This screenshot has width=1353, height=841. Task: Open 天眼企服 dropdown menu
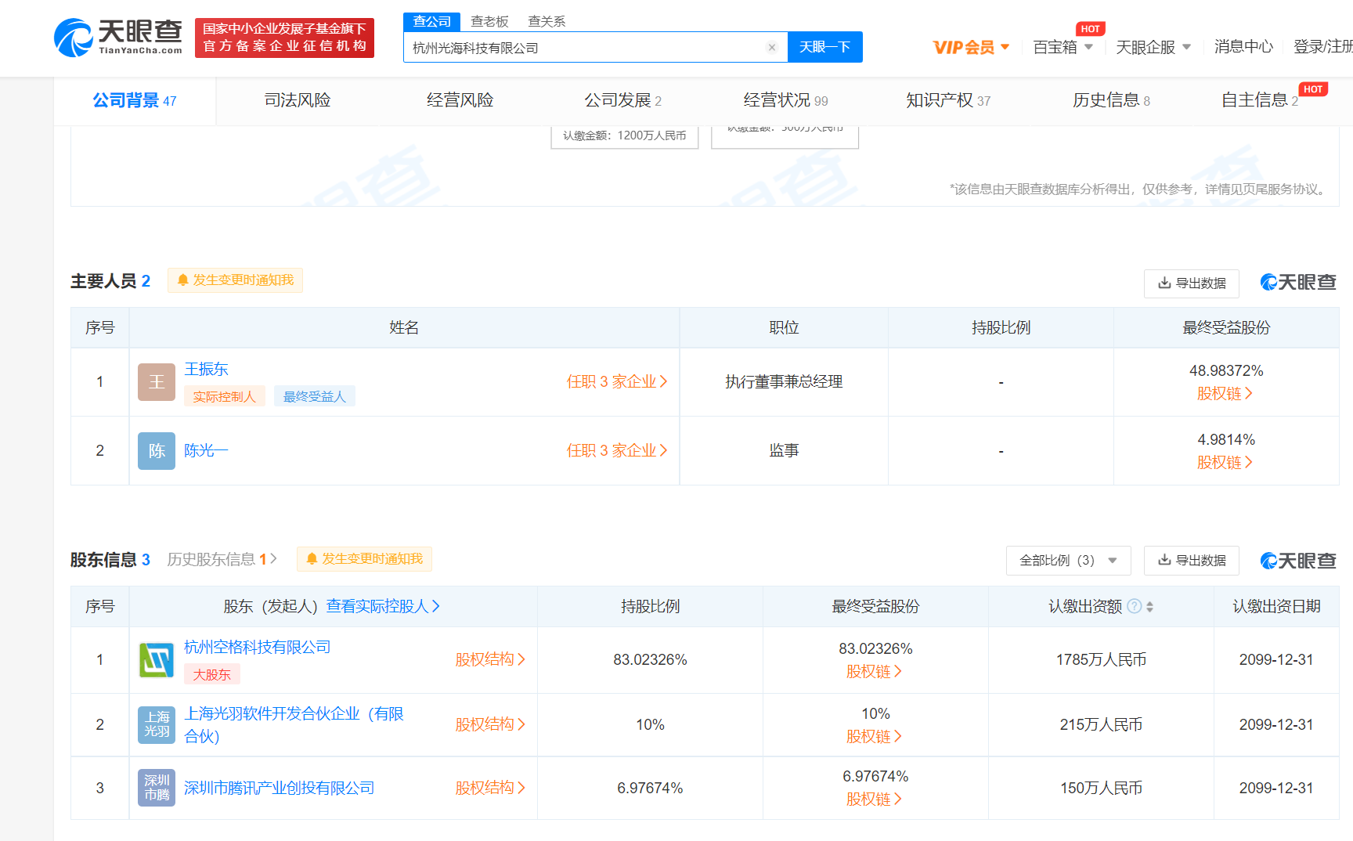click(1153, 48)
